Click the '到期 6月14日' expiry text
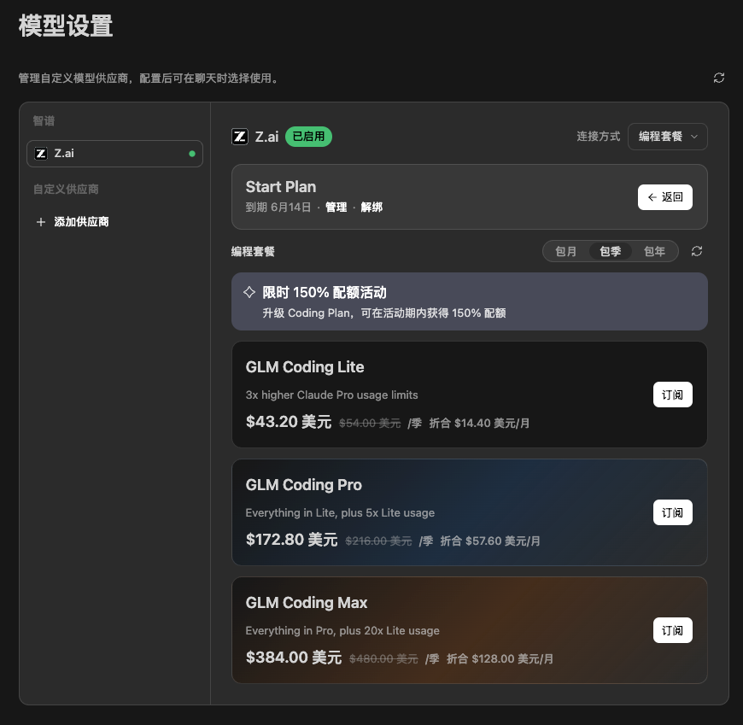743x725 pixels. pyautogui.click(x=278, y=207)
